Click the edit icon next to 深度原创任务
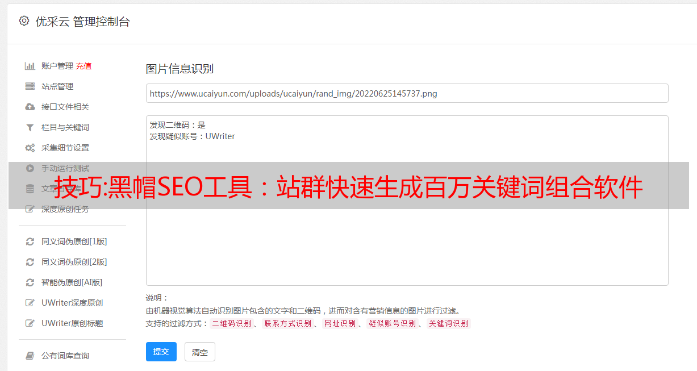Image resolution: width=697 pixels, height=371 pixels. pos(30,209)
